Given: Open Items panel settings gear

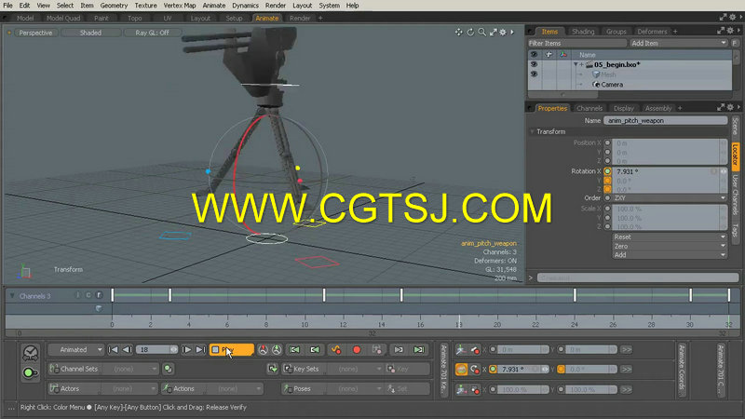Looking at the screenshot, I should click(730, 31).
